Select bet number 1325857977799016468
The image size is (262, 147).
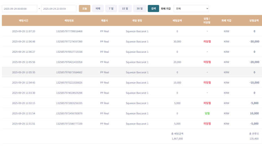coord(69,31)
